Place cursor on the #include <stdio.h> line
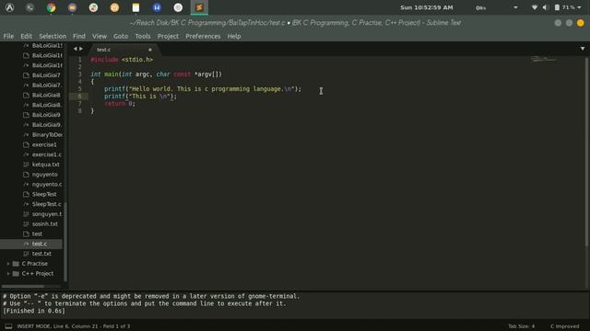 pos(122,60)
